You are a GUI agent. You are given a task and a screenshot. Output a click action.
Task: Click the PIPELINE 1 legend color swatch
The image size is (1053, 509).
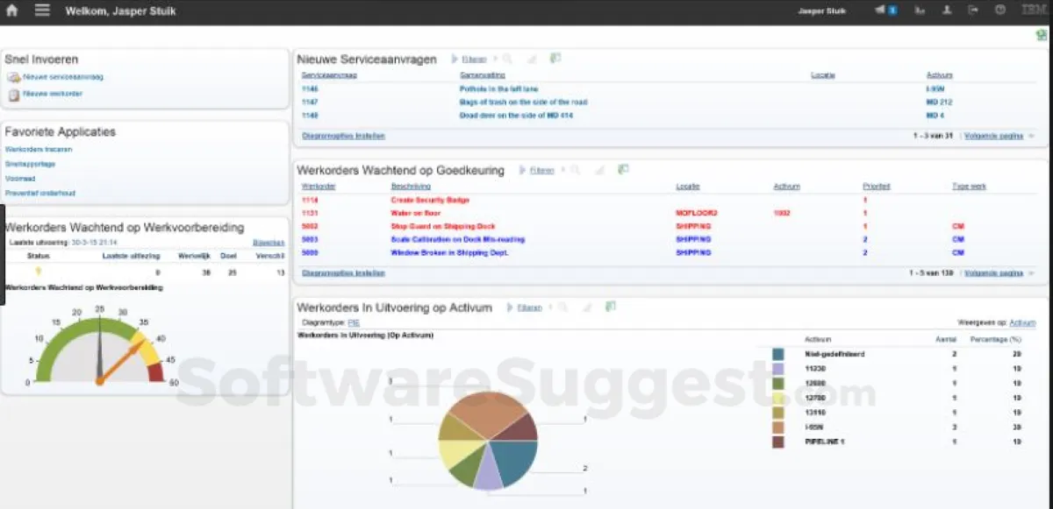[x=778, y=442]
